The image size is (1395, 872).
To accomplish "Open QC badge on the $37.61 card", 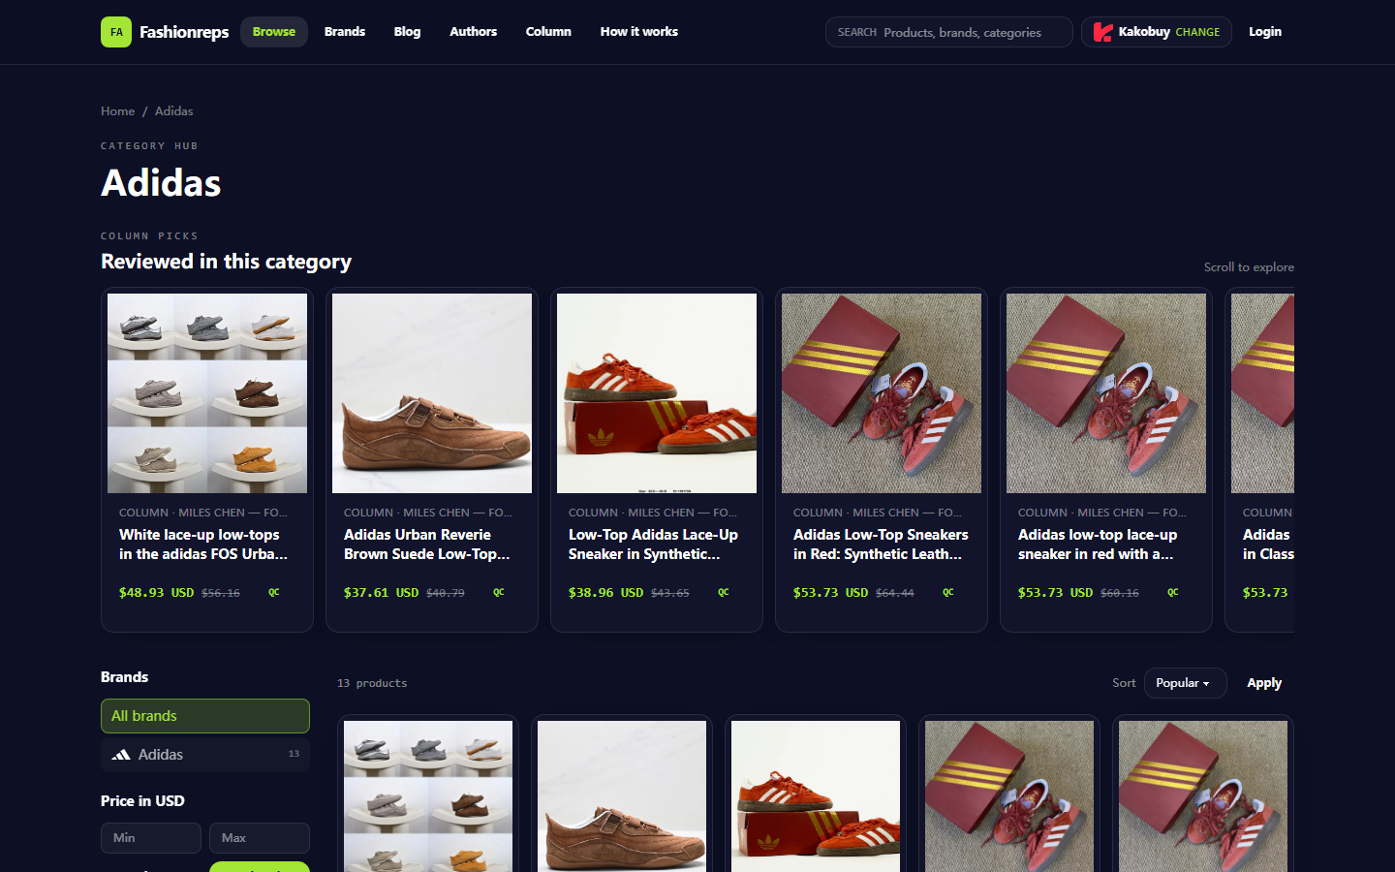I will (499, 592).
